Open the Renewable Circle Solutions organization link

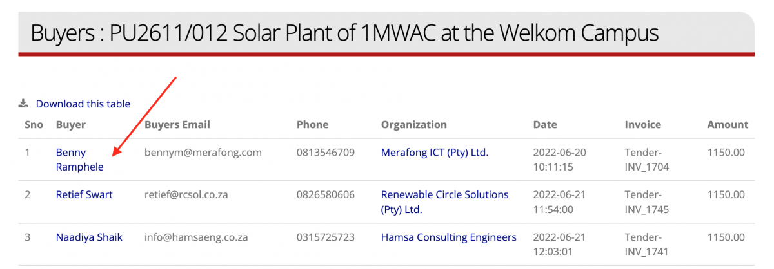(x=444, y=201)
